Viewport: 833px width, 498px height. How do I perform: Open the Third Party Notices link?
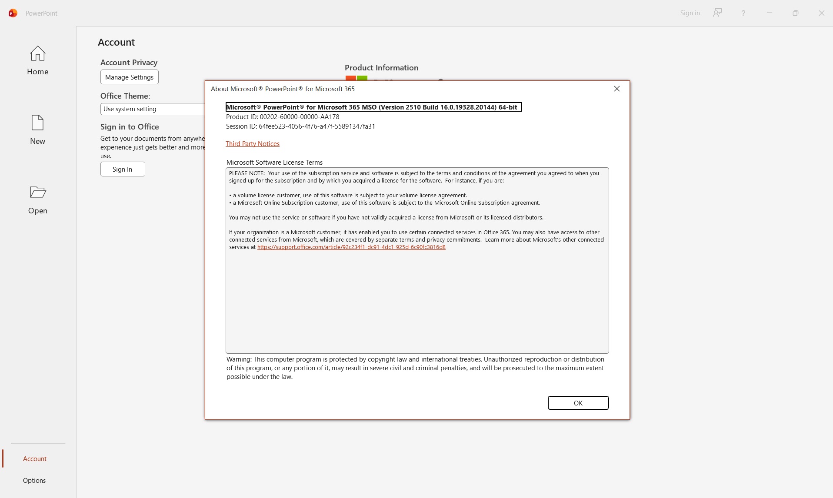tap(252, 144)
